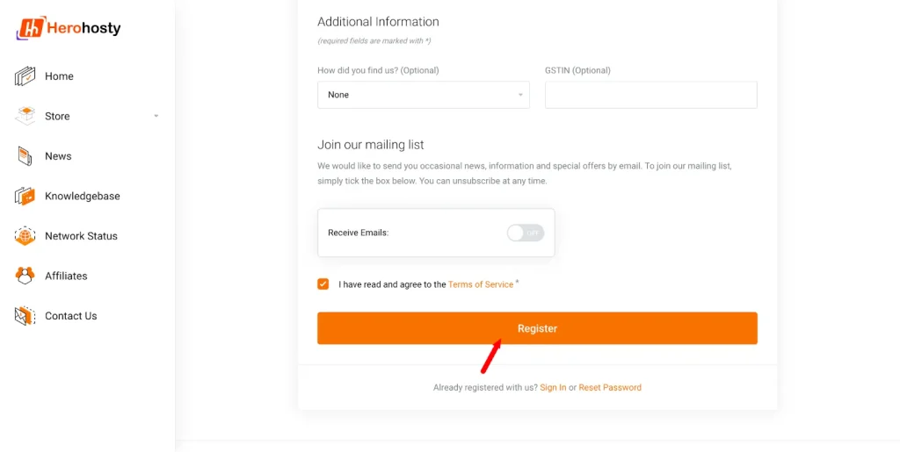The width and height of the screenshot is (900, 452).
Task: Click the Store box icon
Action: (25, 116)
